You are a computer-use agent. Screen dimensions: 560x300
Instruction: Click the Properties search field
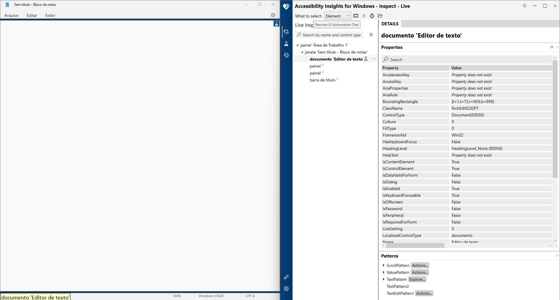467,59
